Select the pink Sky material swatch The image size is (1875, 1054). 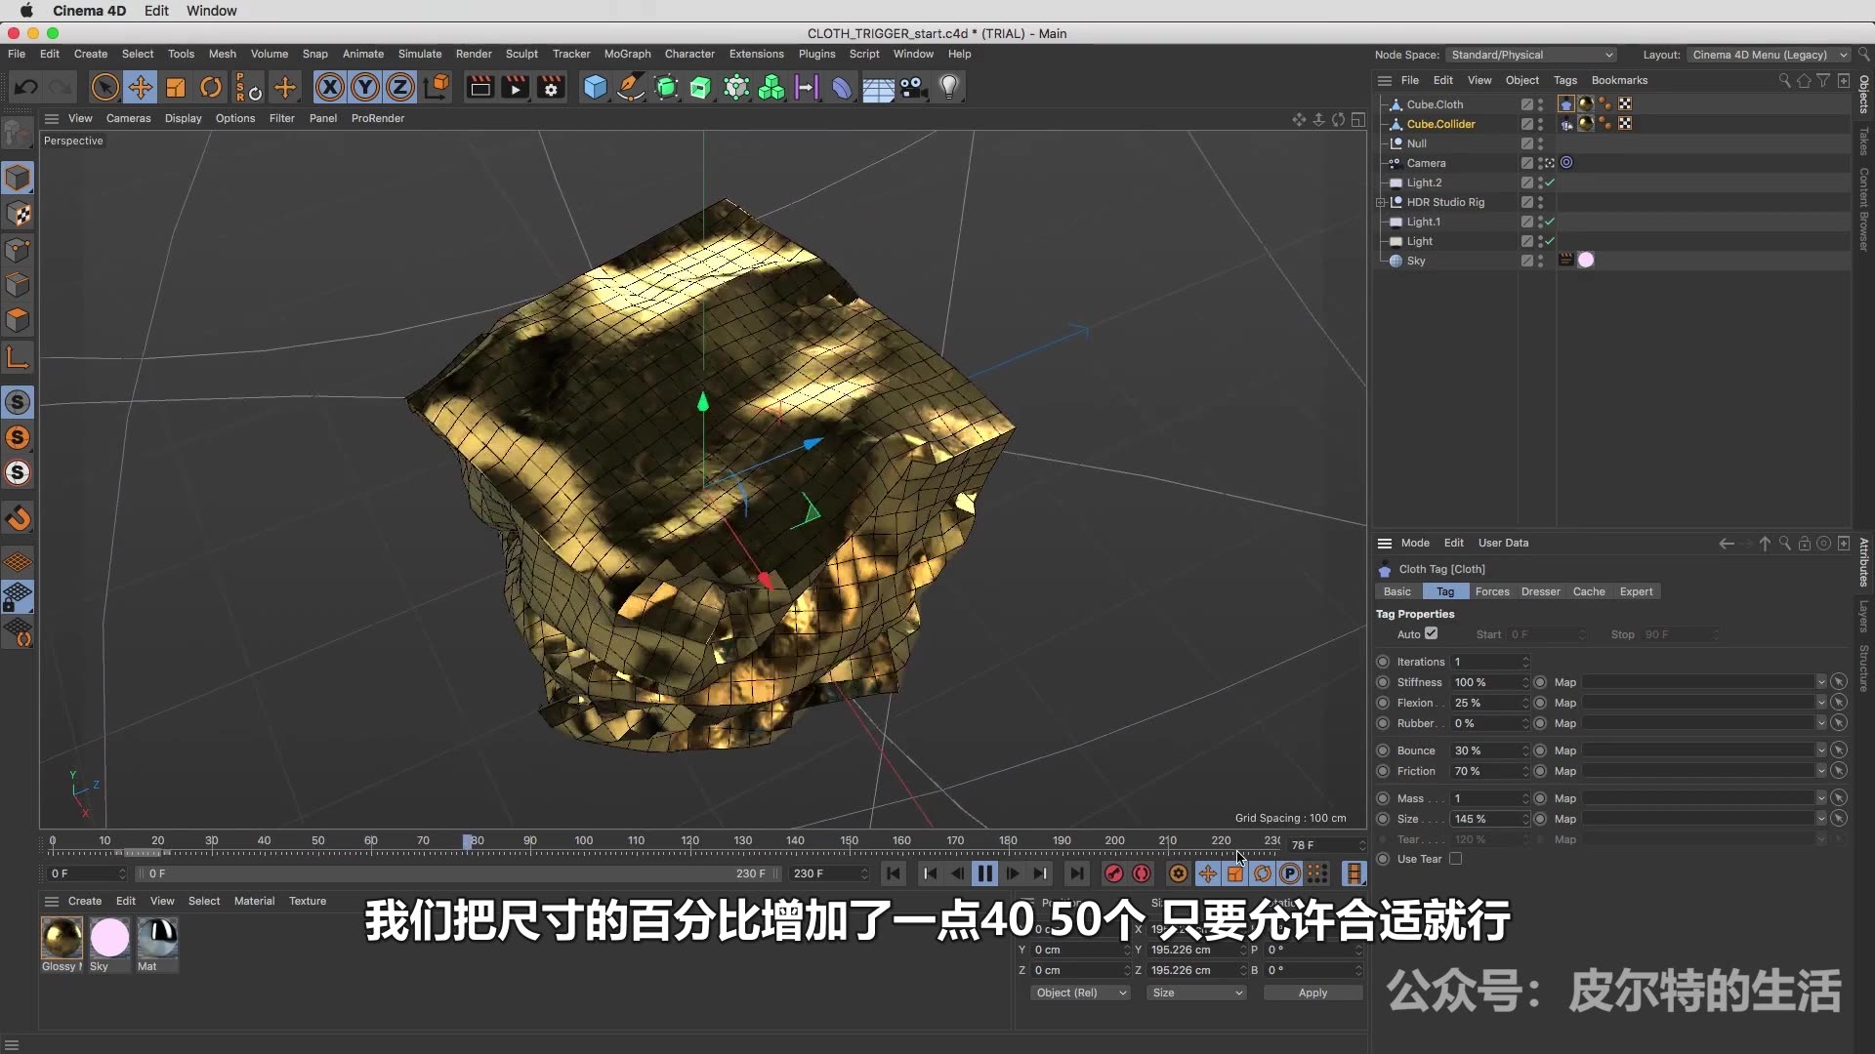click(109, 938)
